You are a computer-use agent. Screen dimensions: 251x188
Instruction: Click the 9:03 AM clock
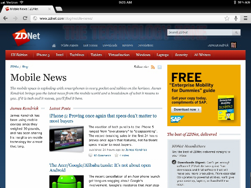tap(125, 3)
